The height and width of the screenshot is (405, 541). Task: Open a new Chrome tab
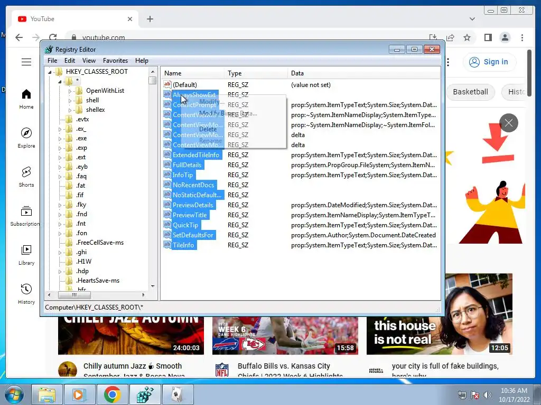150,19
